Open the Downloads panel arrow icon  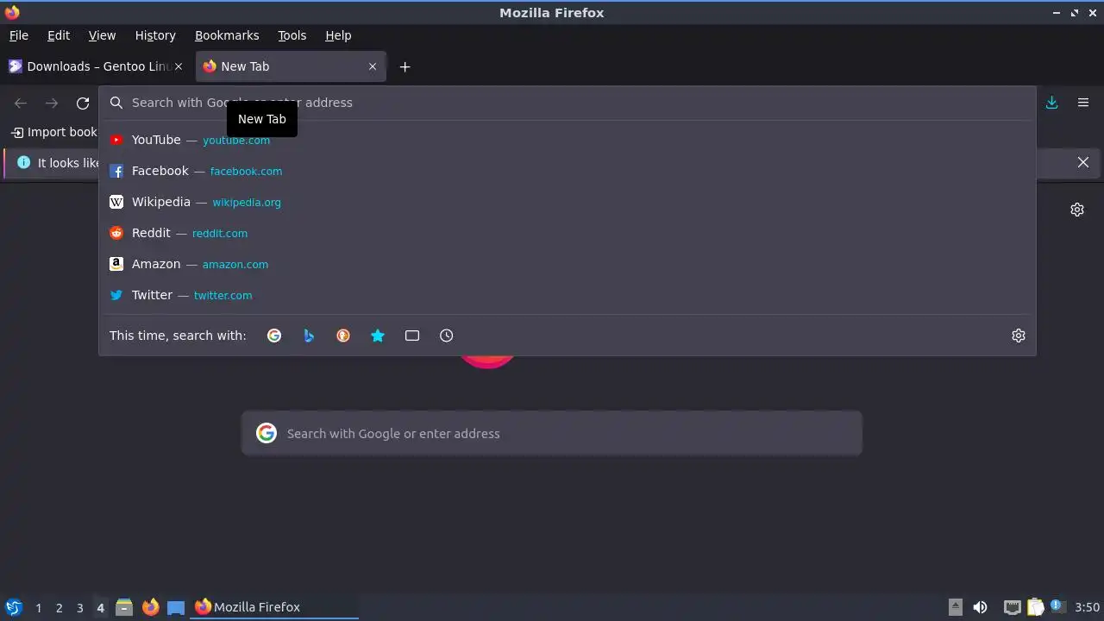1052,103
